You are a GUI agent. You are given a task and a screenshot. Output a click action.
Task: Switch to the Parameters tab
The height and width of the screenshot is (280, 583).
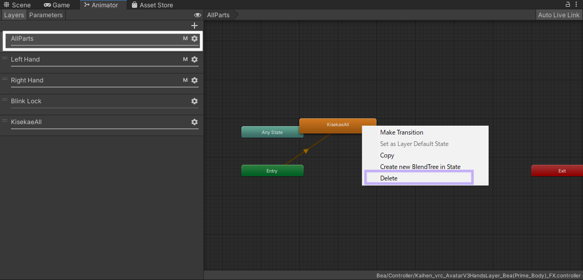(x=46, y=15)
